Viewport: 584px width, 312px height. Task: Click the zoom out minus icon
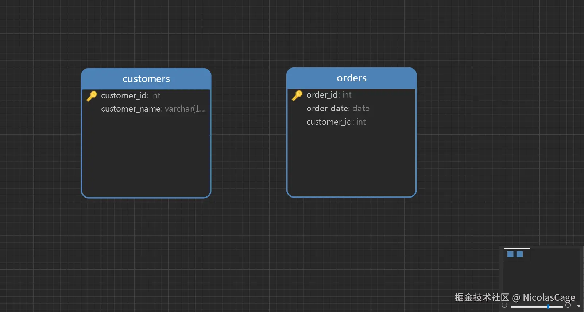tap(504, 305)
